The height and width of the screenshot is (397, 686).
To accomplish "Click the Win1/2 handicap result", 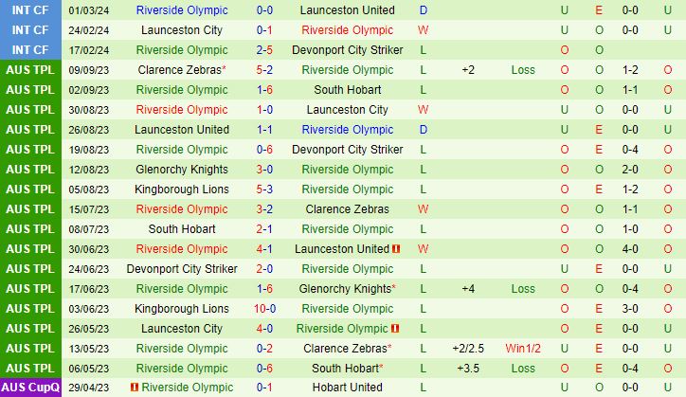I will [x=522, y=349].
